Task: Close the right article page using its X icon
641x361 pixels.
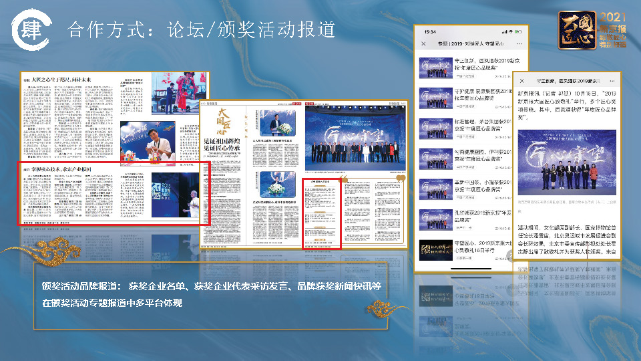Action: click(x=523, y=80)
